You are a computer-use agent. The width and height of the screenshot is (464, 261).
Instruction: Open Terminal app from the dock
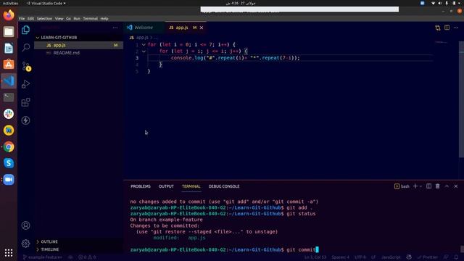pyautogui.click(x=9, y=97)
